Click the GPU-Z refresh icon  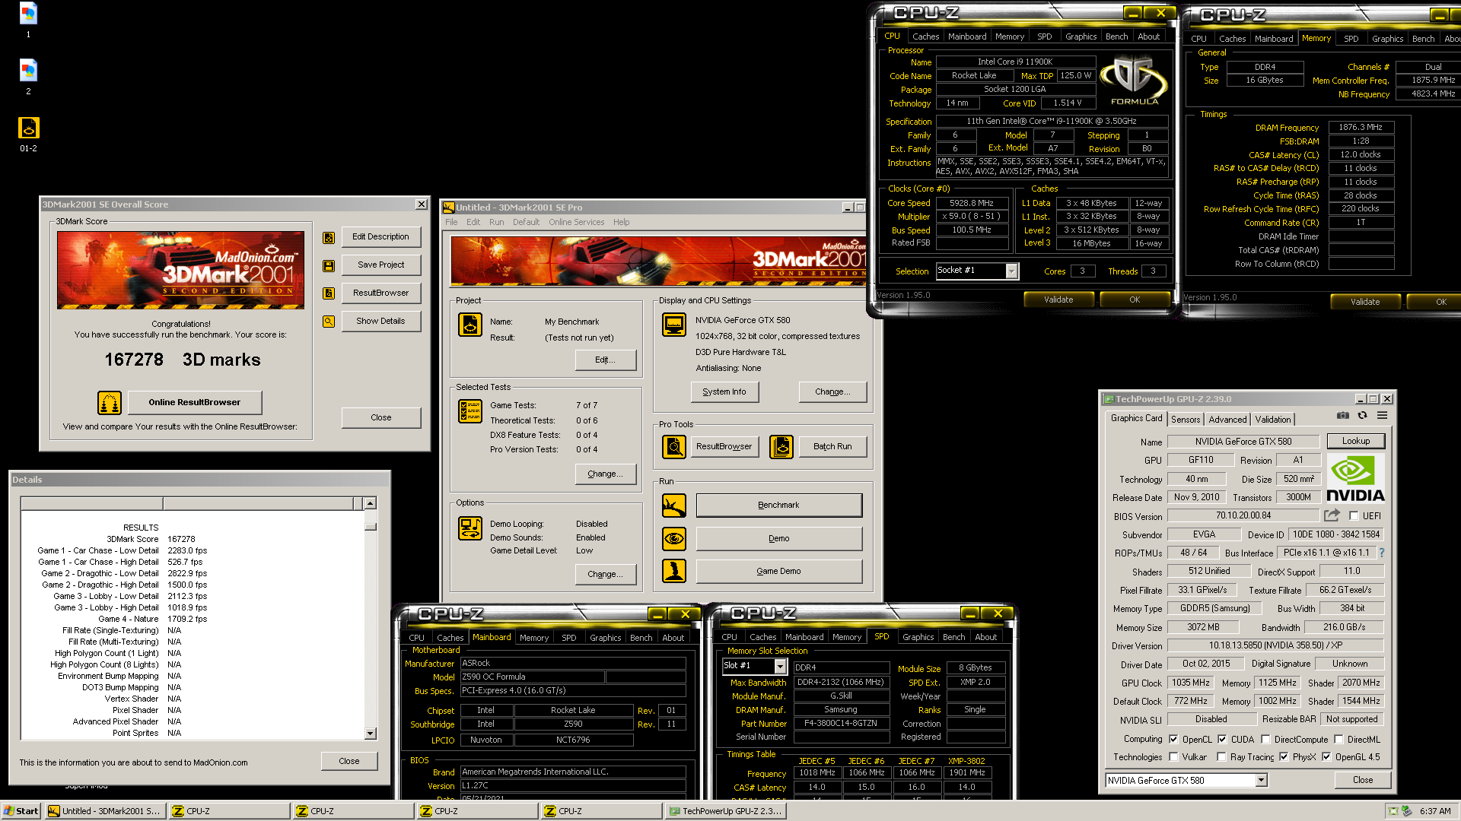coord(1362,415)
